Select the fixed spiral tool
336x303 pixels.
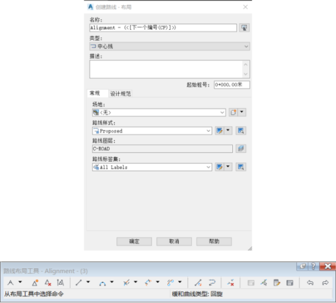tap(170, 282)
